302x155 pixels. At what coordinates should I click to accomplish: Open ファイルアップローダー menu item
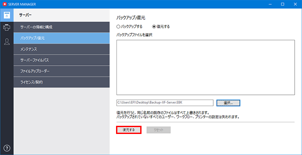click(x=62, y=71)
